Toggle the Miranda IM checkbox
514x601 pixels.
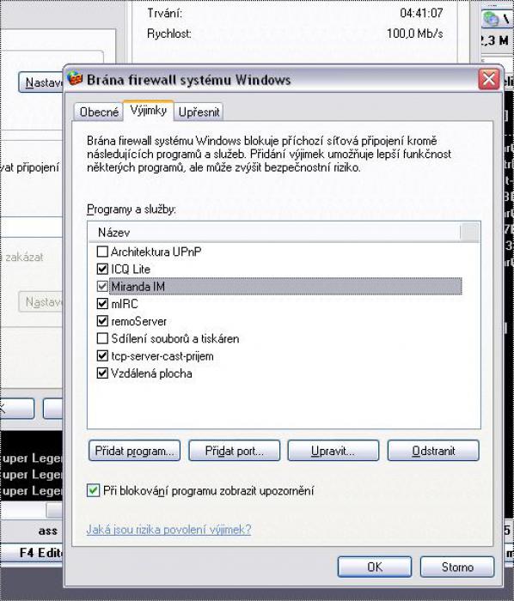tap(102, 286)
